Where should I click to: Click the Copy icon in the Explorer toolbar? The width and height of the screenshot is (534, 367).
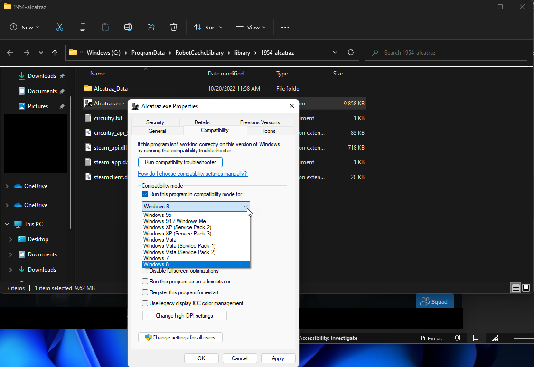[83, 27]
